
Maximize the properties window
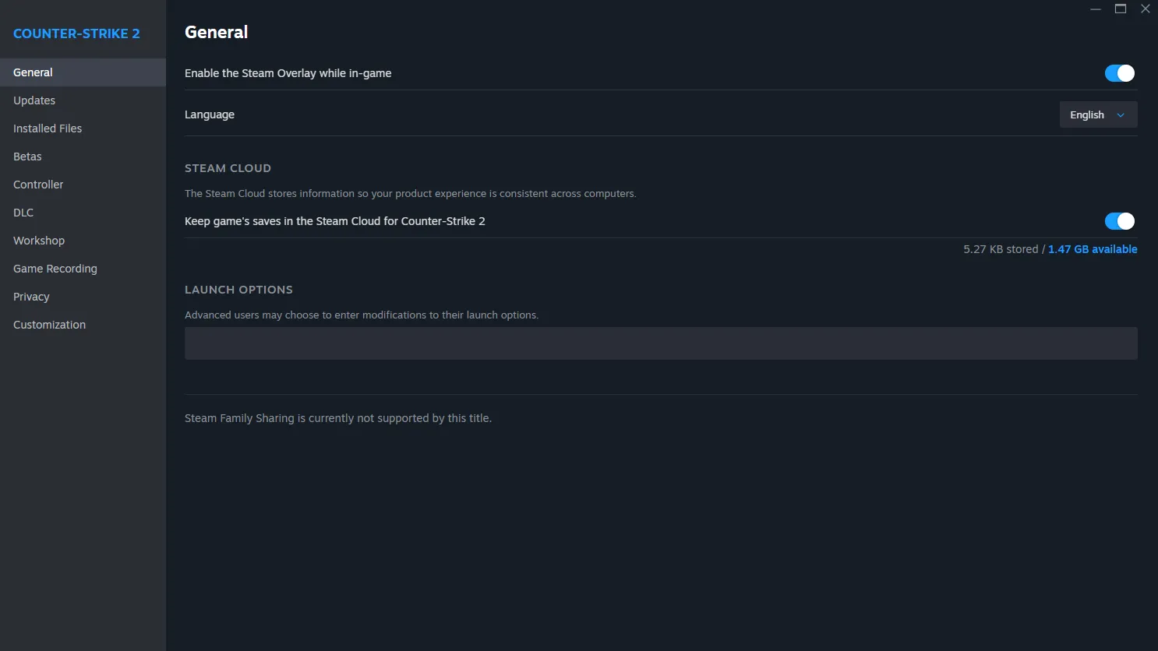(1121, 9)
